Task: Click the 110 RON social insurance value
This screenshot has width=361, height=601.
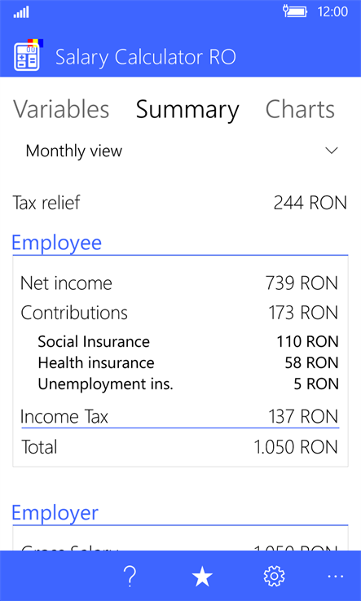Action: (308, 341)
